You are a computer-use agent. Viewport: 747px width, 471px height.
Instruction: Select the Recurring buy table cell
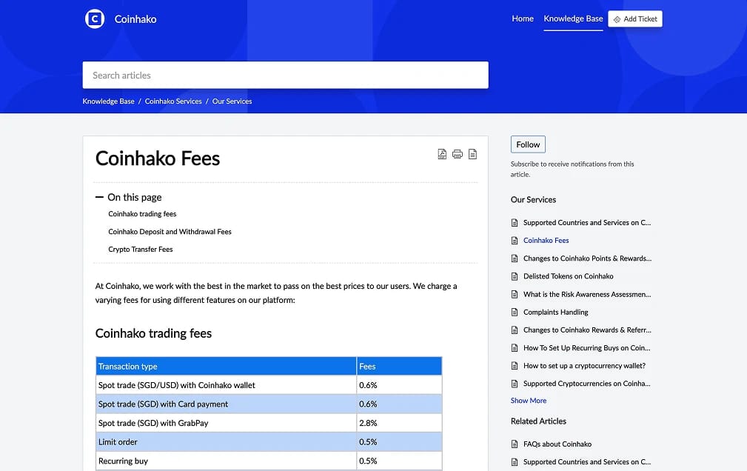point(226,461)
